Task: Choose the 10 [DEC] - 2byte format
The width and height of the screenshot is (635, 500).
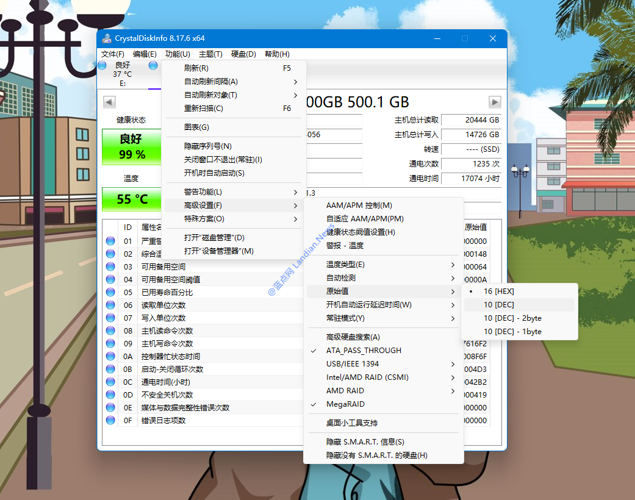Action: click(519, 318)
